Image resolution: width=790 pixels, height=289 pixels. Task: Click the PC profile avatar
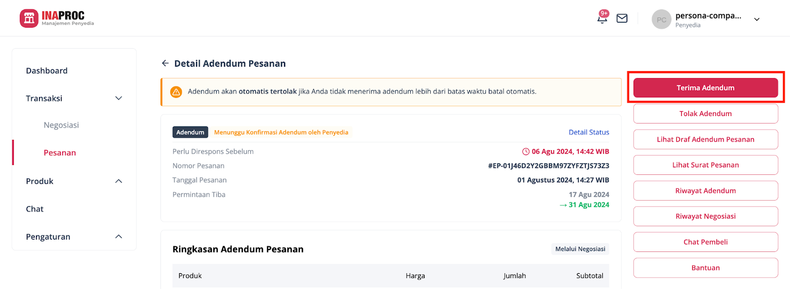click(661, 19)
